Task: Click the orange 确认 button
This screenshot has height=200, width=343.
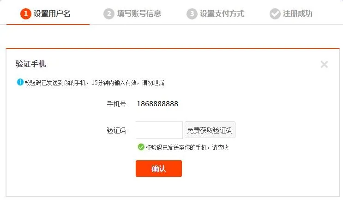Action: pos(159,169)
